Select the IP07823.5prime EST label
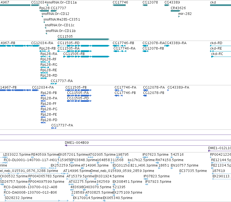Image resolution: width=231 pixels, height=202 pixels. (x=157, y=176)
